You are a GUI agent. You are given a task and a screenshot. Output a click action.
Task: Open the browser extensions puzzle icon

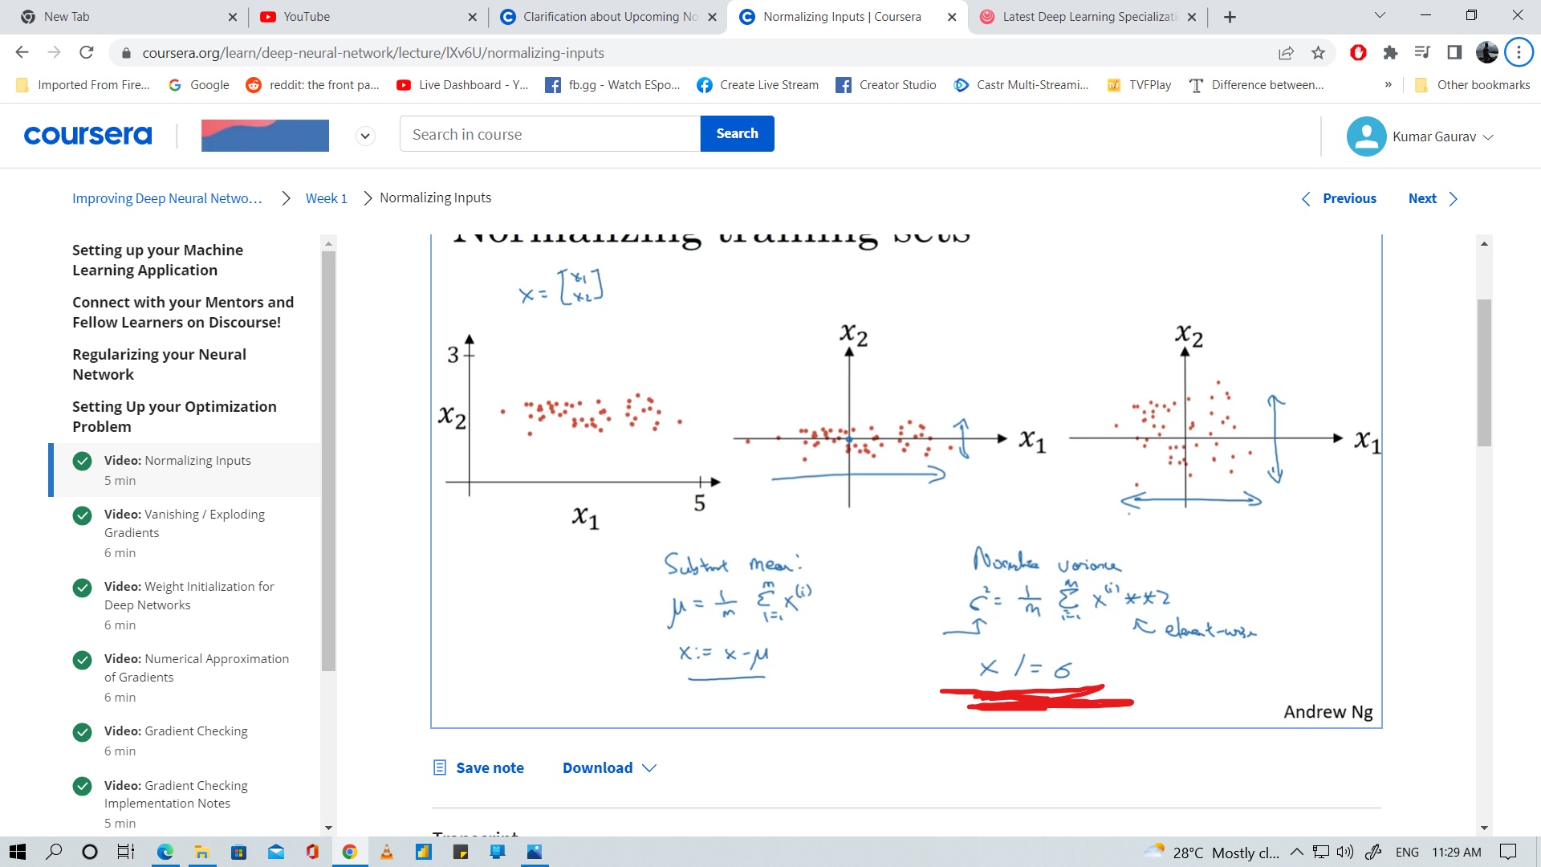[x=1390, y=53]
